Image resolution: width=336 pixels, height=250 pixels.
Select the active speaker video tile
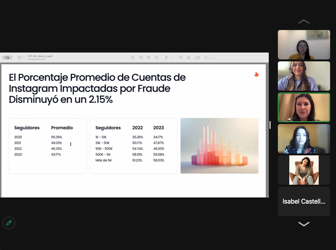point(304,107)
